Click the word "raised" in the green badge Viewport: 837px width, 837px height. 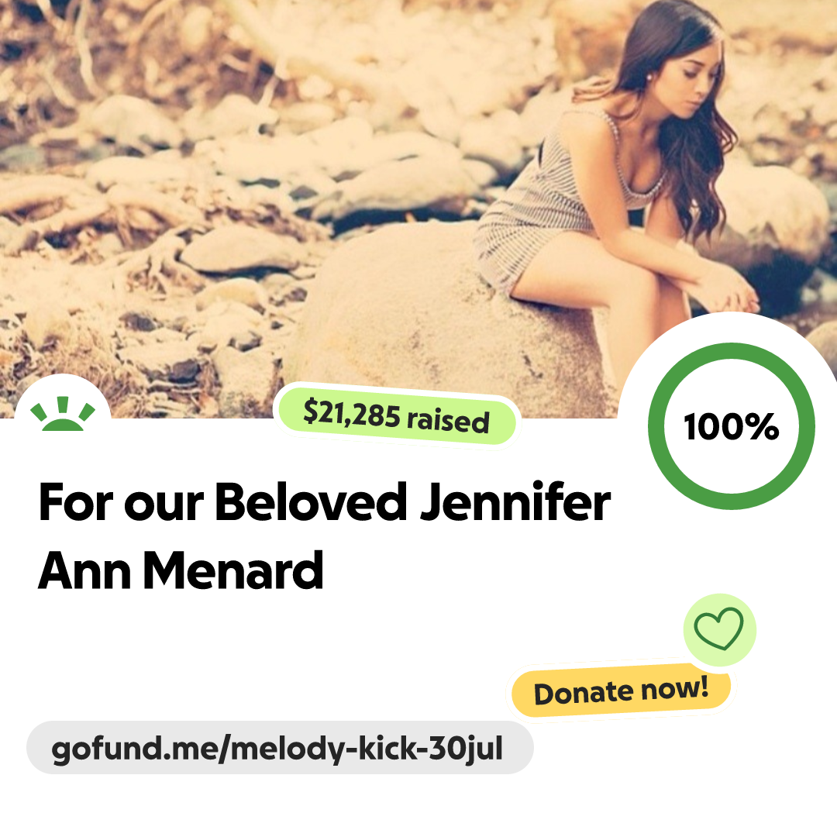pyautogui.click(x=448, y=420)
